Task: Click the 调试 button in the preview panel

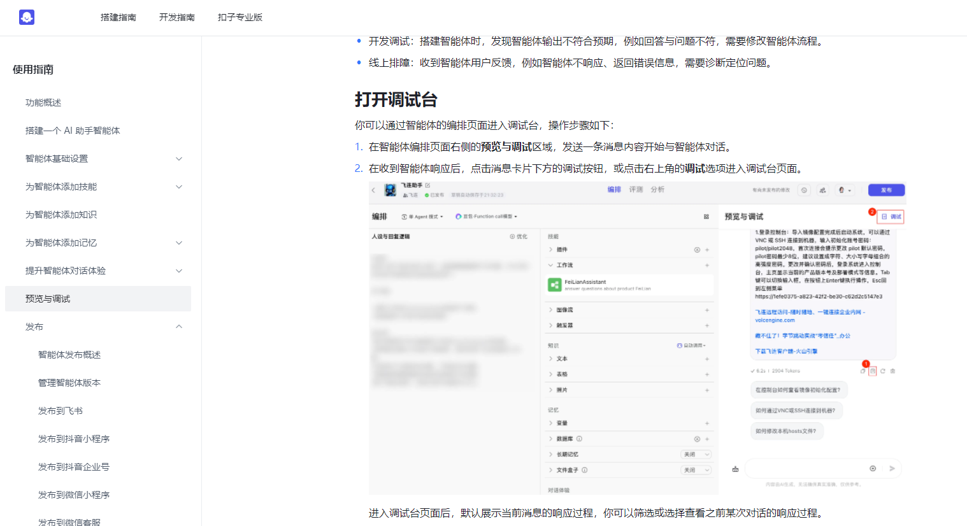Action: pyautogui.click(x=891, y=217)
